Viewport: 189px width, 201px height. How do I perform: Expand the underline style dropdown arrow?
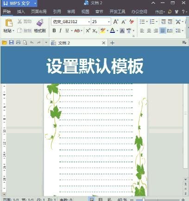[x=72, y=30]
